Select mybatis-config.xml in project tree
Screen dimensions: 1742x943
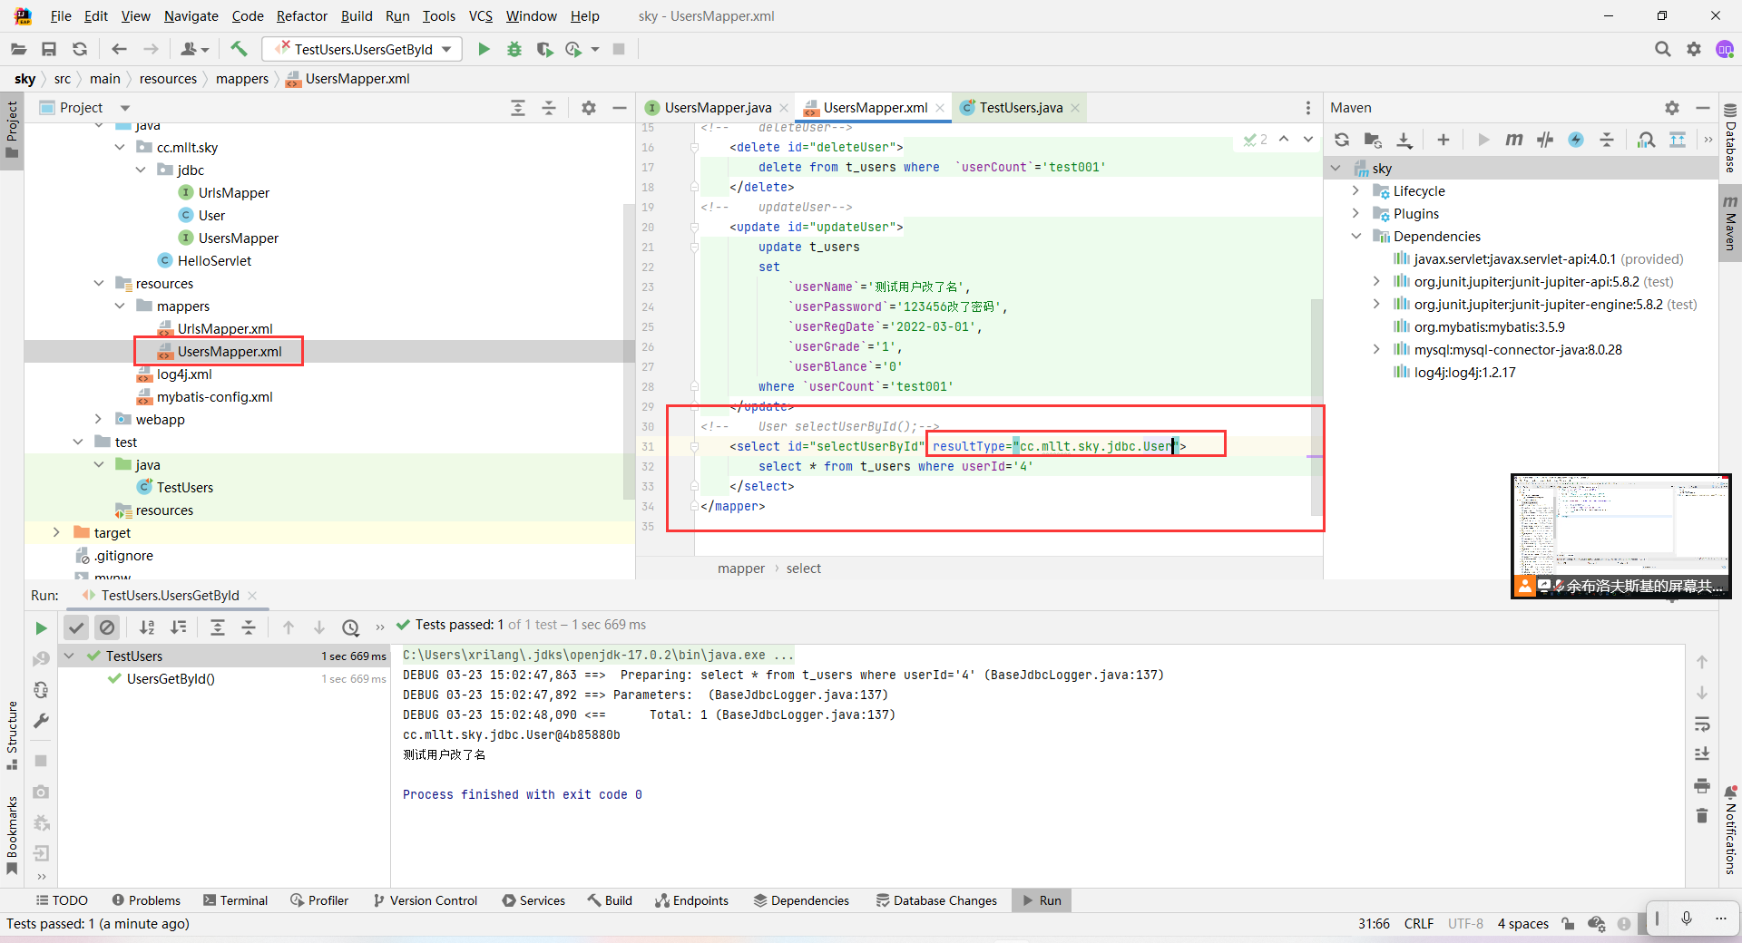[x=214, y=396]
